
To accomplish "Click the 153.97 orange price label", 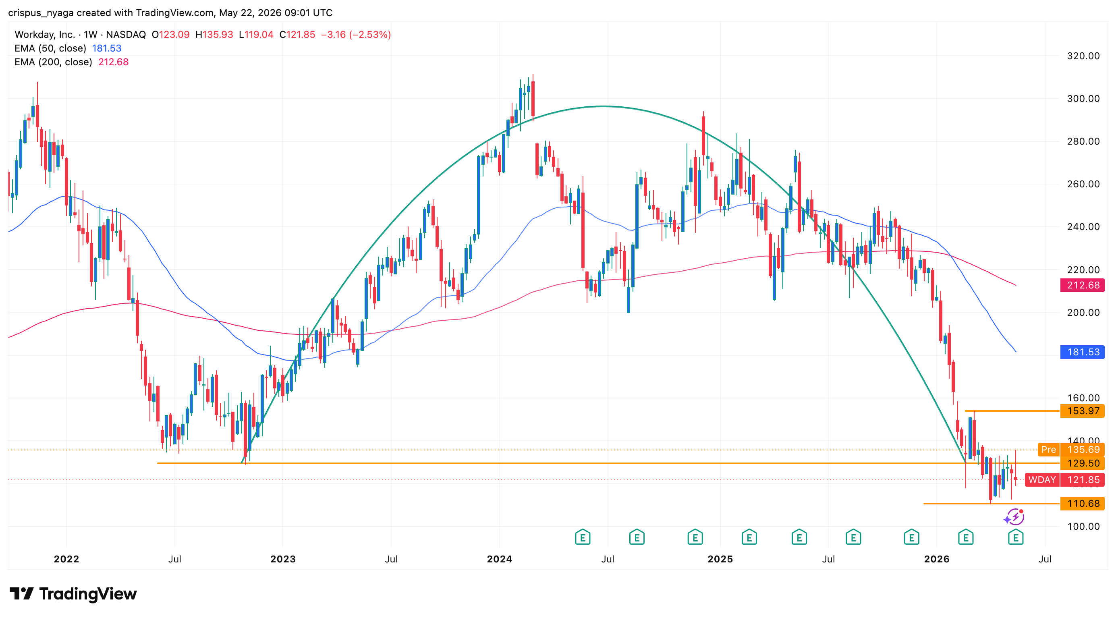I will 1083,411.
